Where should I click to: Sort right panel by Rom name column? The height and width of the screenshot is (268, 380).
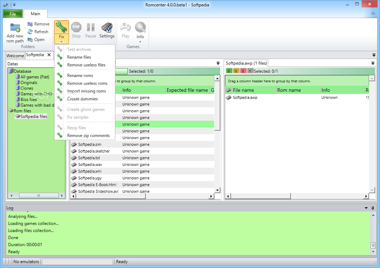point(298,90)
